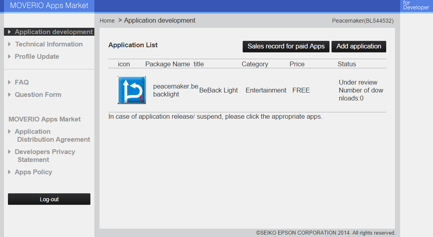Image resolution: width=433 pixels, height=237 pixels.
Task: Click the Peacemaker(BL544532) account label
Action: point(362,21)
